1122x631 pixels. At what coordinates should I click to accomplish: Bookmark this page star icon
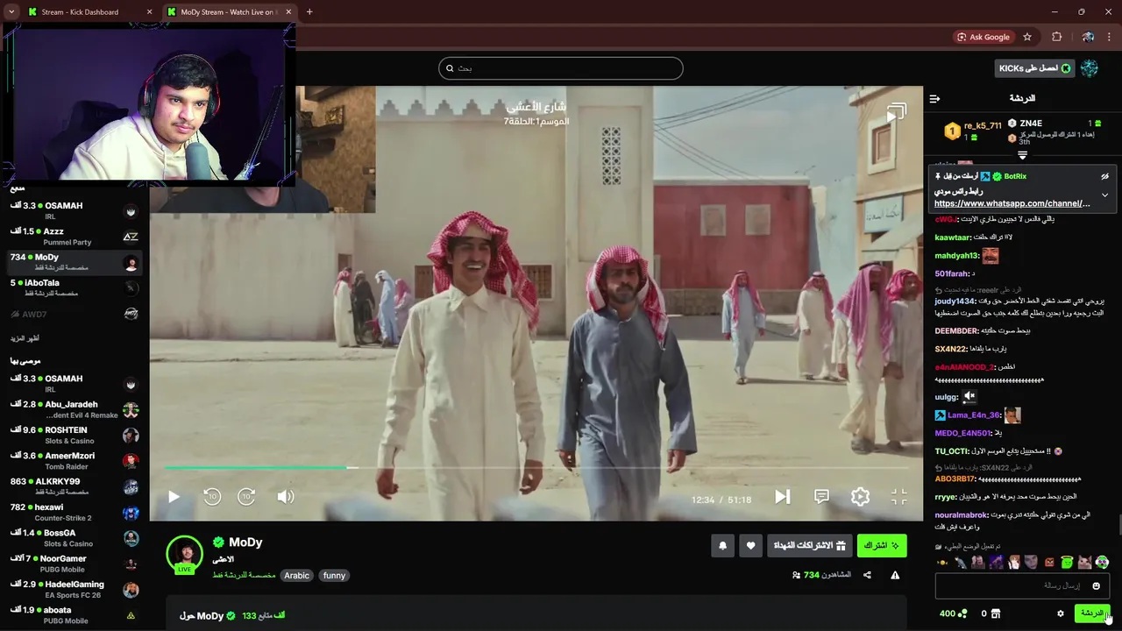[1027, 37]
